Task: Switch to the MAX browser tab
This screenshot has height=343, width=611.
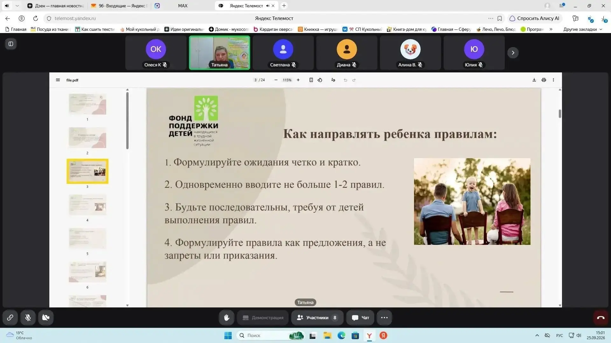Action: pyautogui.click(x=183, y=6)
